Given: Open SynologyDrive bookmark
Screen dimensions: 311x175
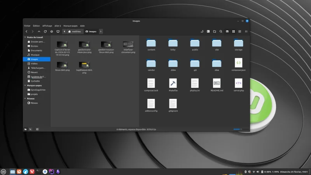Looking at the screenshot, I should pyautogui.click(x=37, y=90).
